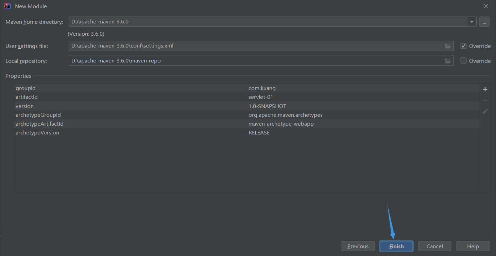Add a new property with plus icon
The height and width of the screenshot is (256, 496).
485,89
